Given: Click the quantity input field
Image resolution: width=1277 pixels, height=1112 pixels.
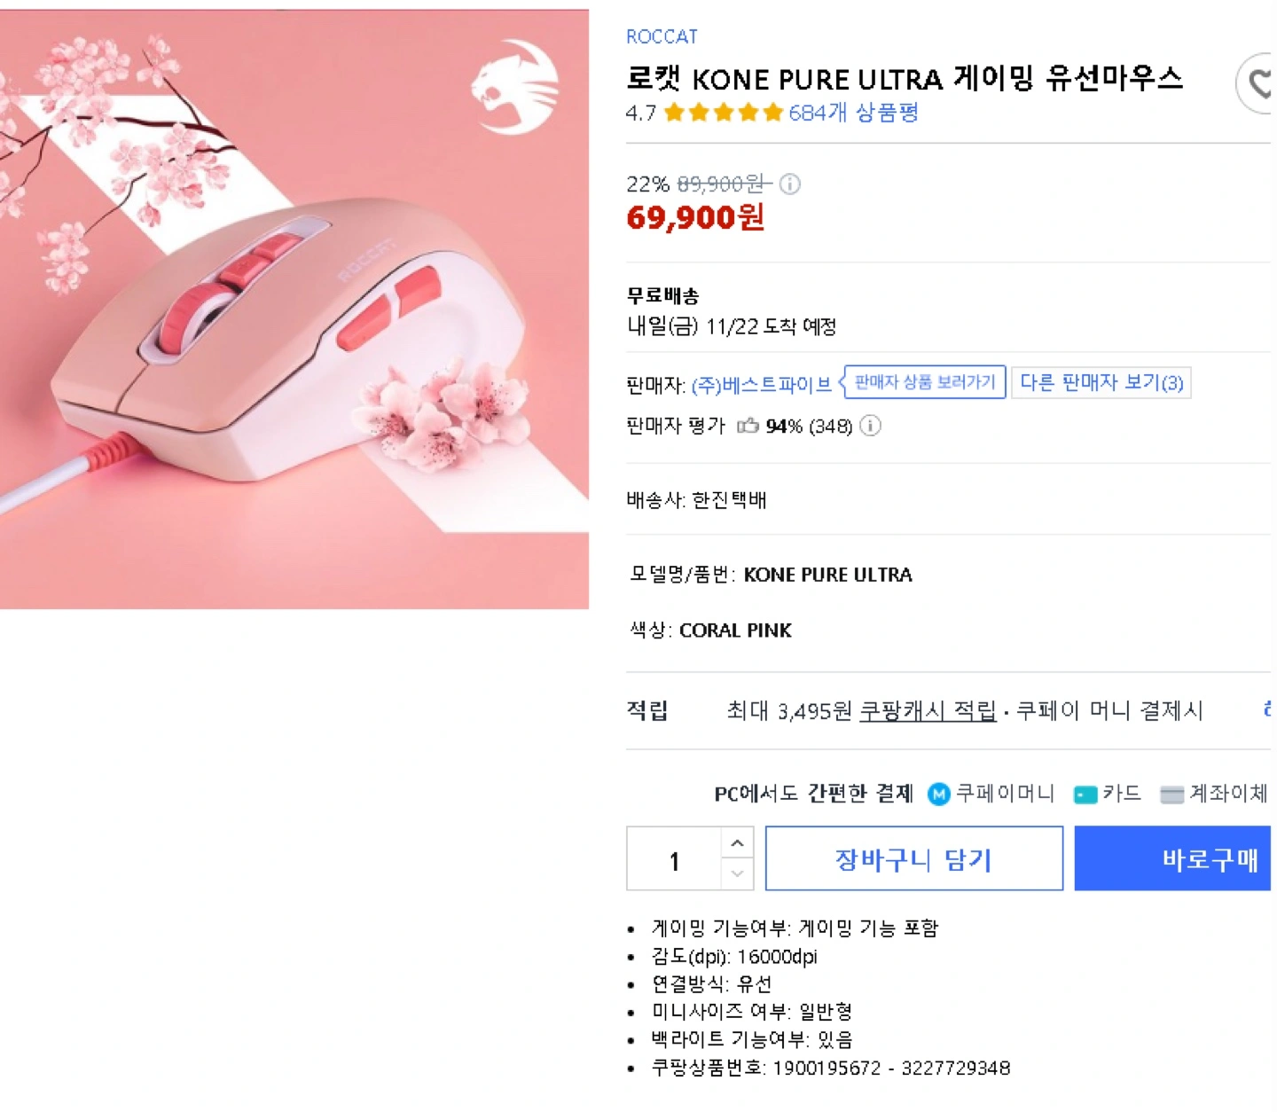Looking at the screenshot, I should [x=674, y=859].
